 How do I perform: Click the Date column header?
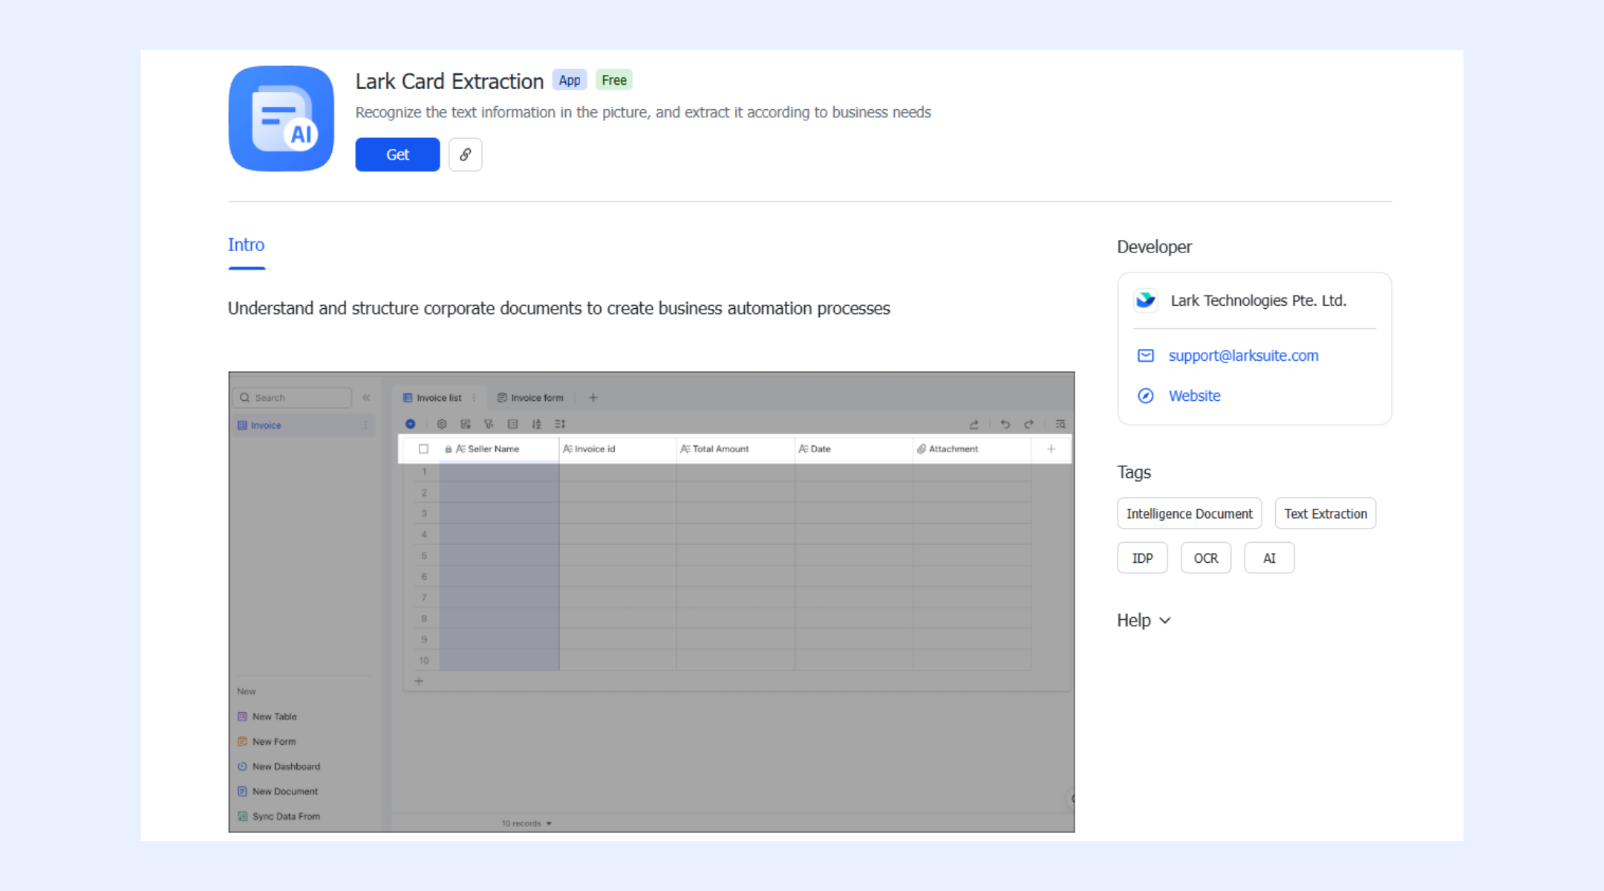pyautogui.click(x=854, y=449)
